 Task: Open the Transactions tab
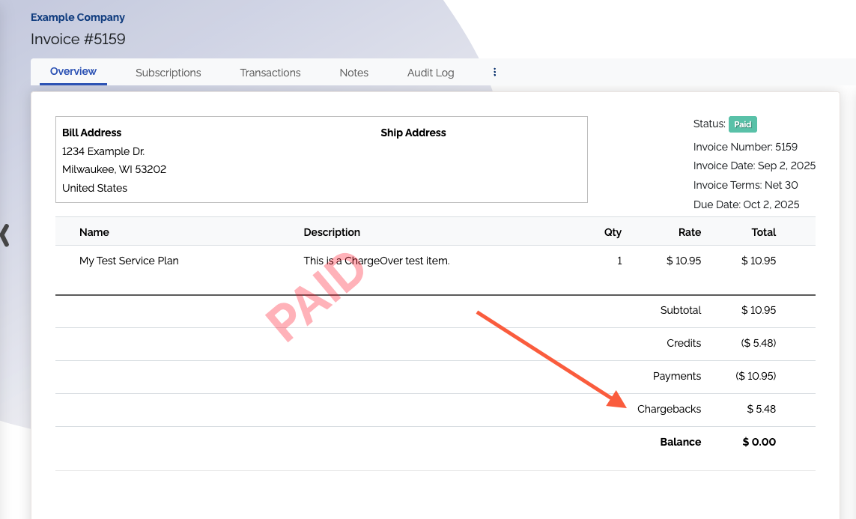tap(270, 73)
